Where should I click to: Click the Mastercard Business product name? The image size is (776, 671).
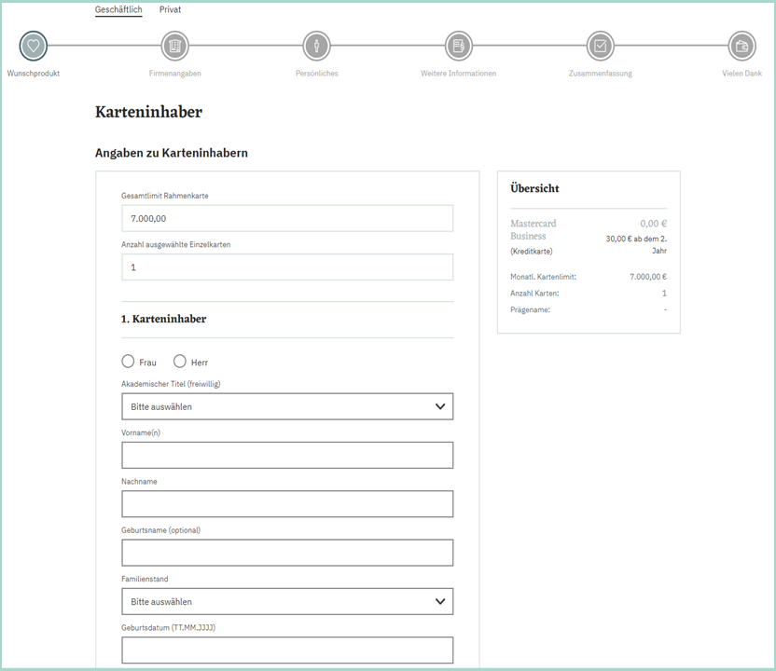pos(533,229)
